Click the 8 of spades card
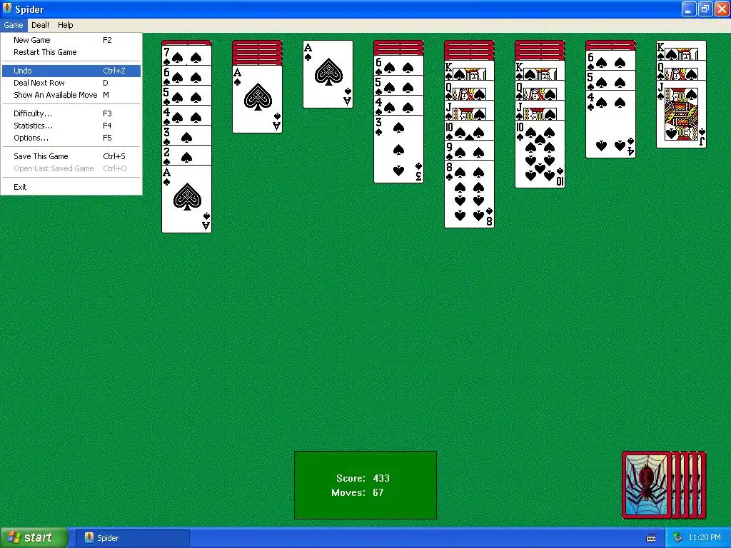This screenshot has height=548, width=731. point(470,194)
